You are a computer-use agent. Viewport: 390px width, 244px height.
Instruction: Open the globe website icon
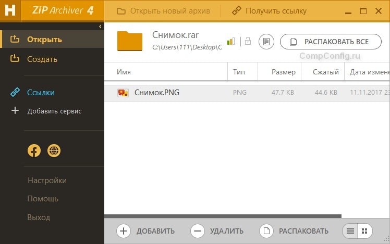coord(54,151)
